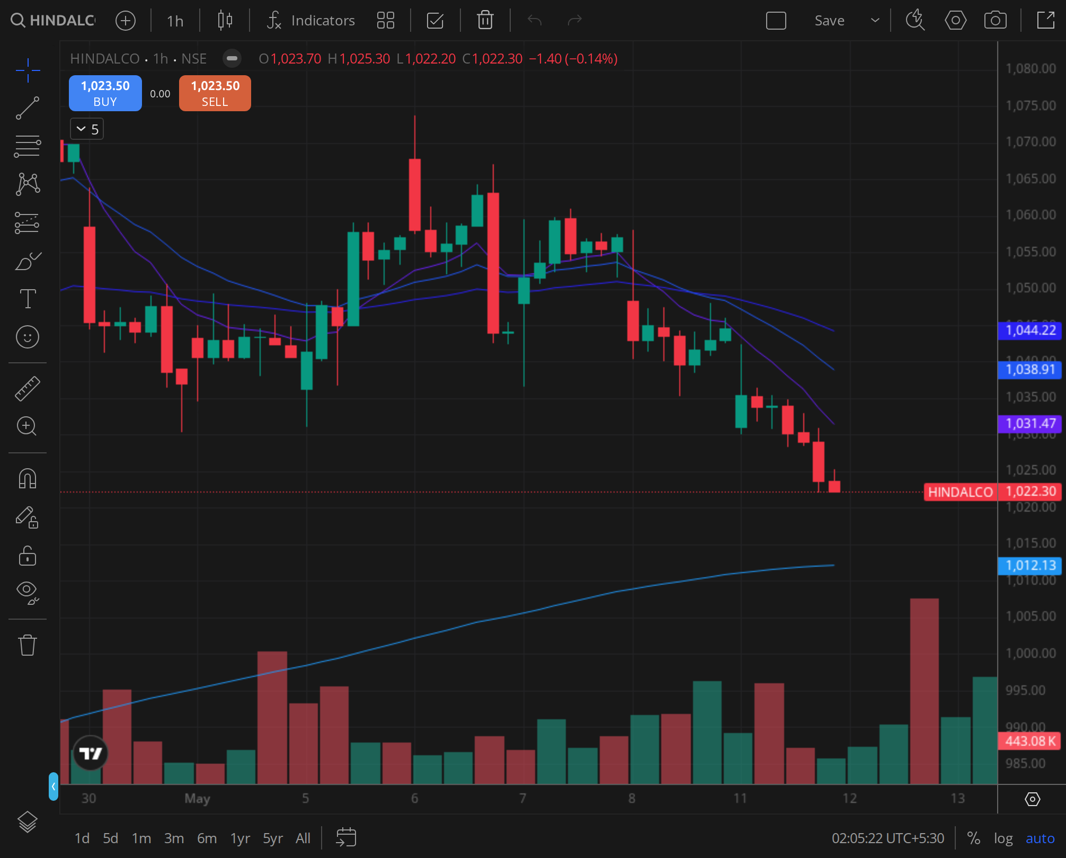The width and height of the screenshot is (1066, 858).
Task: Toggle auto scale mode
Action: click(x=1040, y=838)
